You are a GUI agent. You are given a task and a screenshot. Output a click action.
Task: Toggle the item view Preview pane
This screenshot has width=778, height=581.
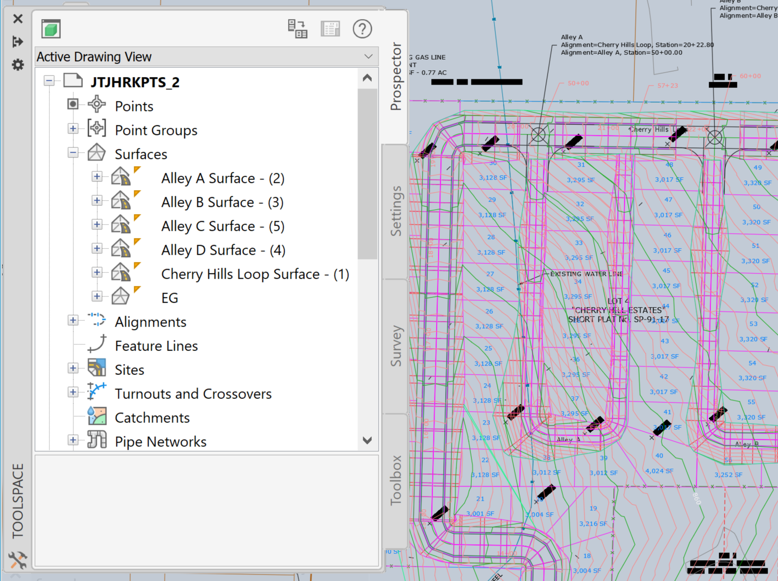click(330, 29)
